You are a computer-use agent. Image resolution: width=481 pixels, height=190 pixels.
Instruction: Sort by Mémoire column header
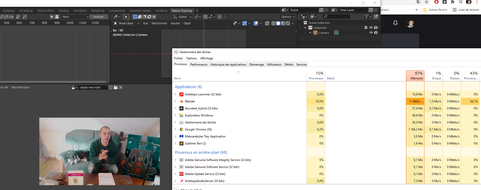(x=415, y=76)
